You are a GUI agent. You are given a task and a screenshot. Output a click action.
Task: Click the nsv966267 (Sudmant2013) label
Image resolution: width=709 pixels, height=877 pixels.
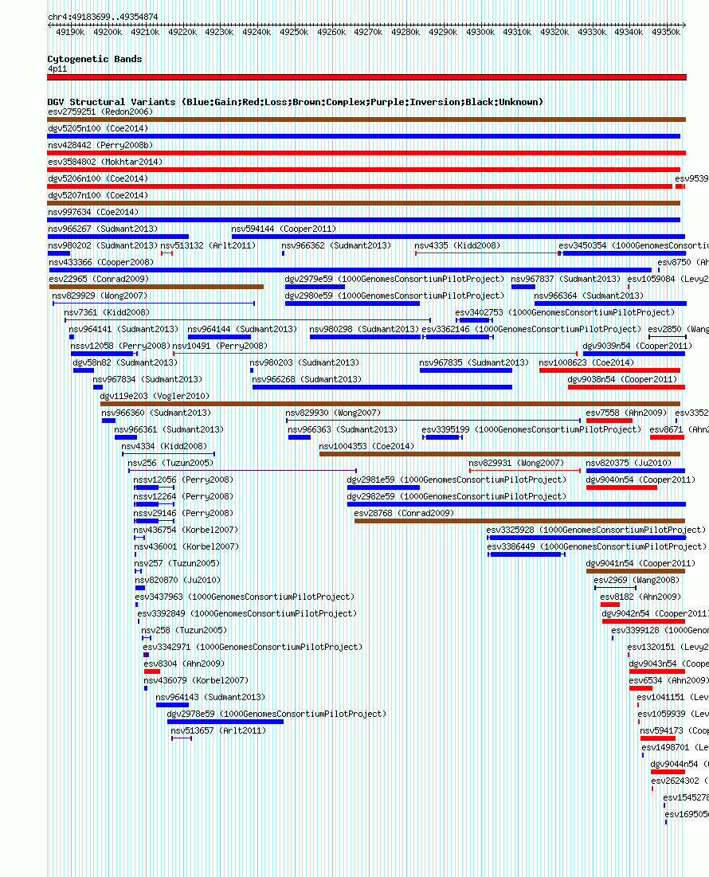[x=103, y=229]
